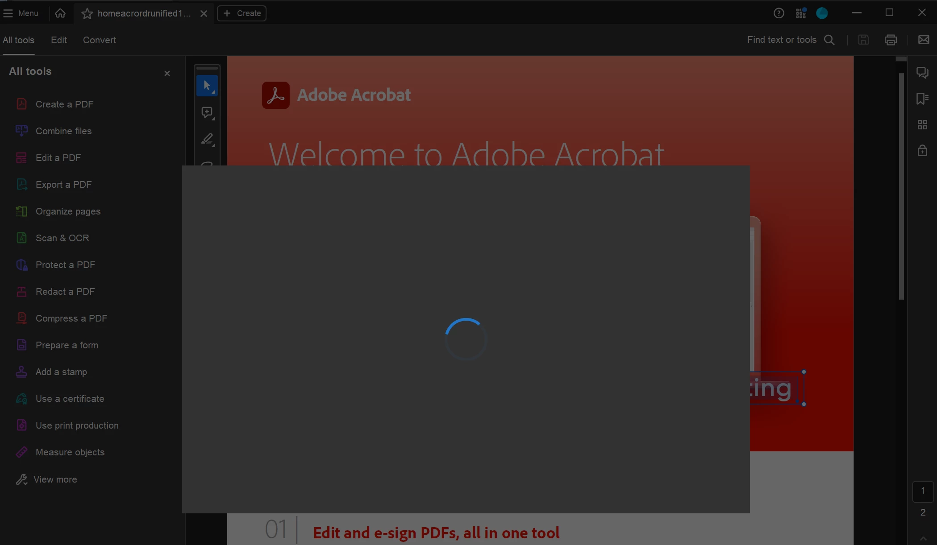The height and width of the screenshot is (545, 937).
Task: Star the homeacrordrunified document tab
Action: click(87, 14)
